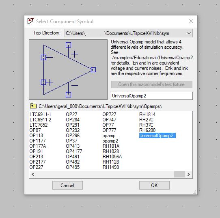Select OP777 in the list
The width and height of the screenshot is (220, 218).
[109, 130]
